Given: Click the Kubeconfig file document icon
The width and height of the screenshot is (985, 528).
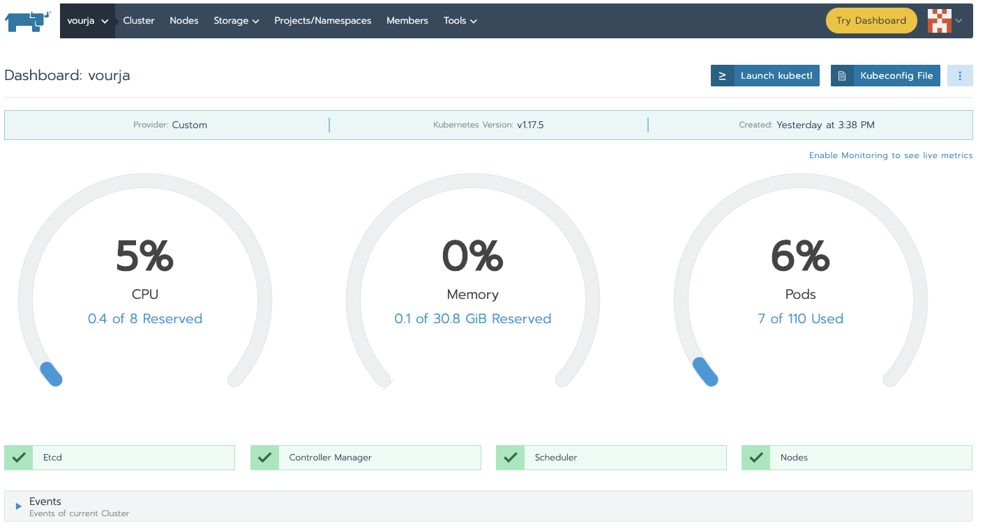Looking at the screenshot, I should click(842, 76).
